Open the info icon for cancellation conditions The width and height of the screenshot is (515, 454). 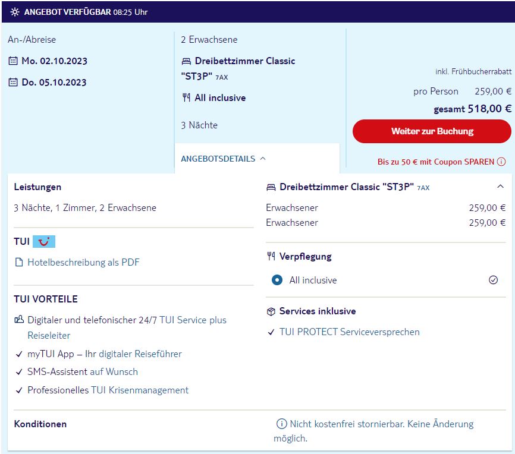tap(281, 424)
